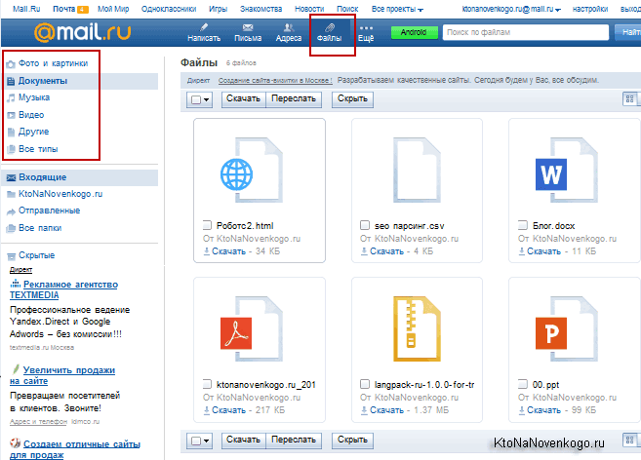Open the Mail.Ru link in the top bar
Screen dimensions: 641x460
point(26,9)
